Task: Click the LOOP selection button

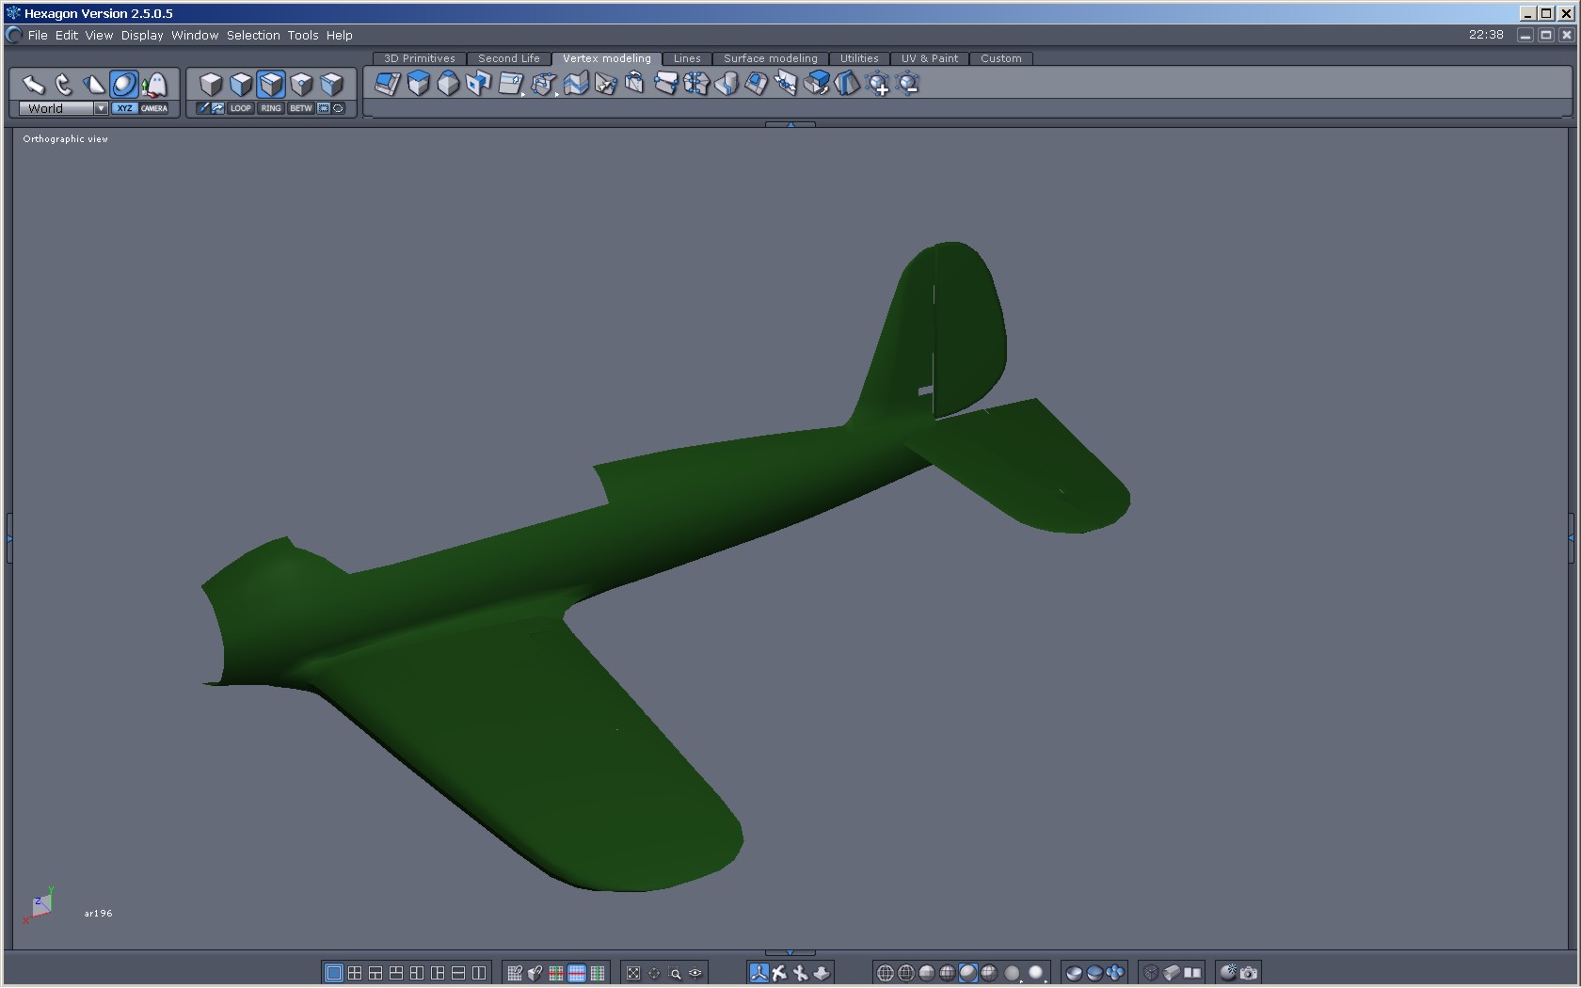Action: coord(241,108)
